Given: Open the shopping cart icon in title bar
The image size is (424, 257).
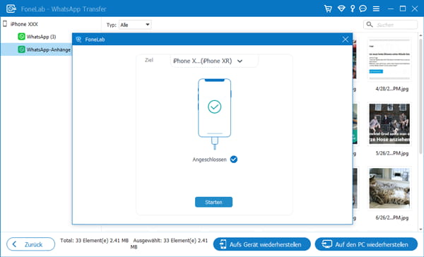Looking at the screenshot, I should (x=328, y=8).
